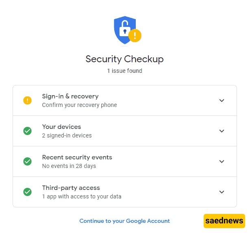Click the 2 signed-in devices text
This screenshot has height=233, width=250.
tap(67, 135)
